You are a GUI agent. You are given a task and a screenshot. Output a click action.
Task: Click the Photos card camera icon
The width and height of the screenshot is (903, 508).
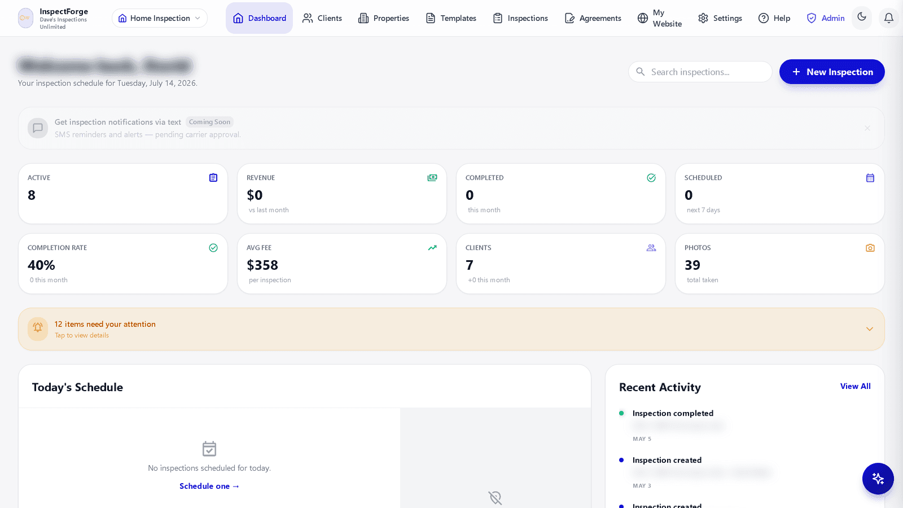coord(870,248)
